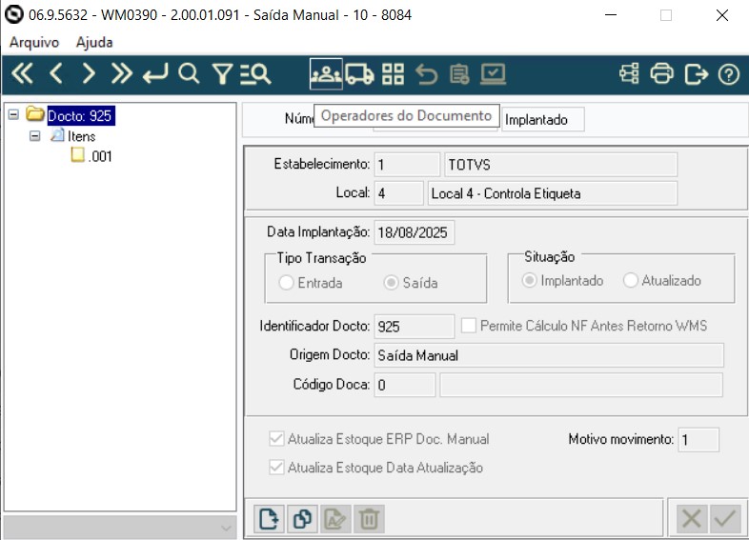Go to next record arrow
The height and width of the screenshot is (540, 749).
click(x=89, y=74)
